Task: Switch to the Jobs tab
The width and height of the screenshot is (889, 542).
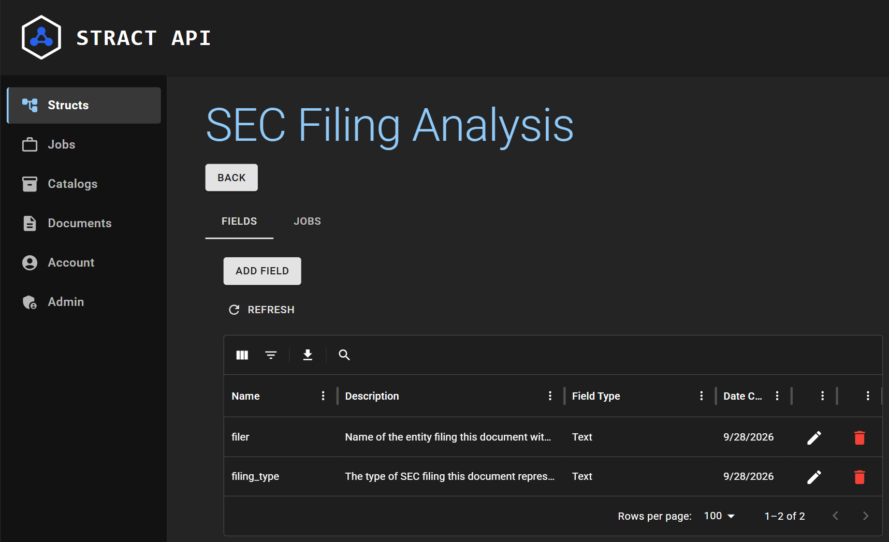Action: pos(308,221)
